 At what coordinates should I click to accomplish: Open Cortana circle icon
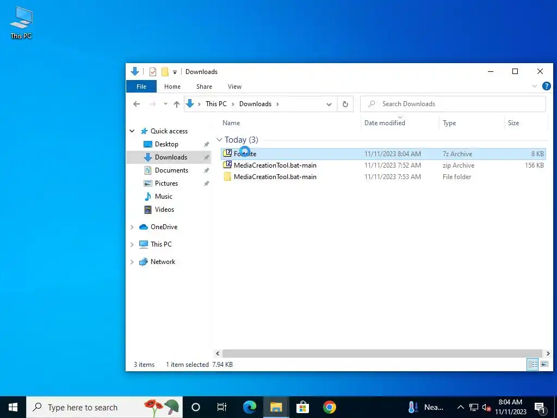196,407
